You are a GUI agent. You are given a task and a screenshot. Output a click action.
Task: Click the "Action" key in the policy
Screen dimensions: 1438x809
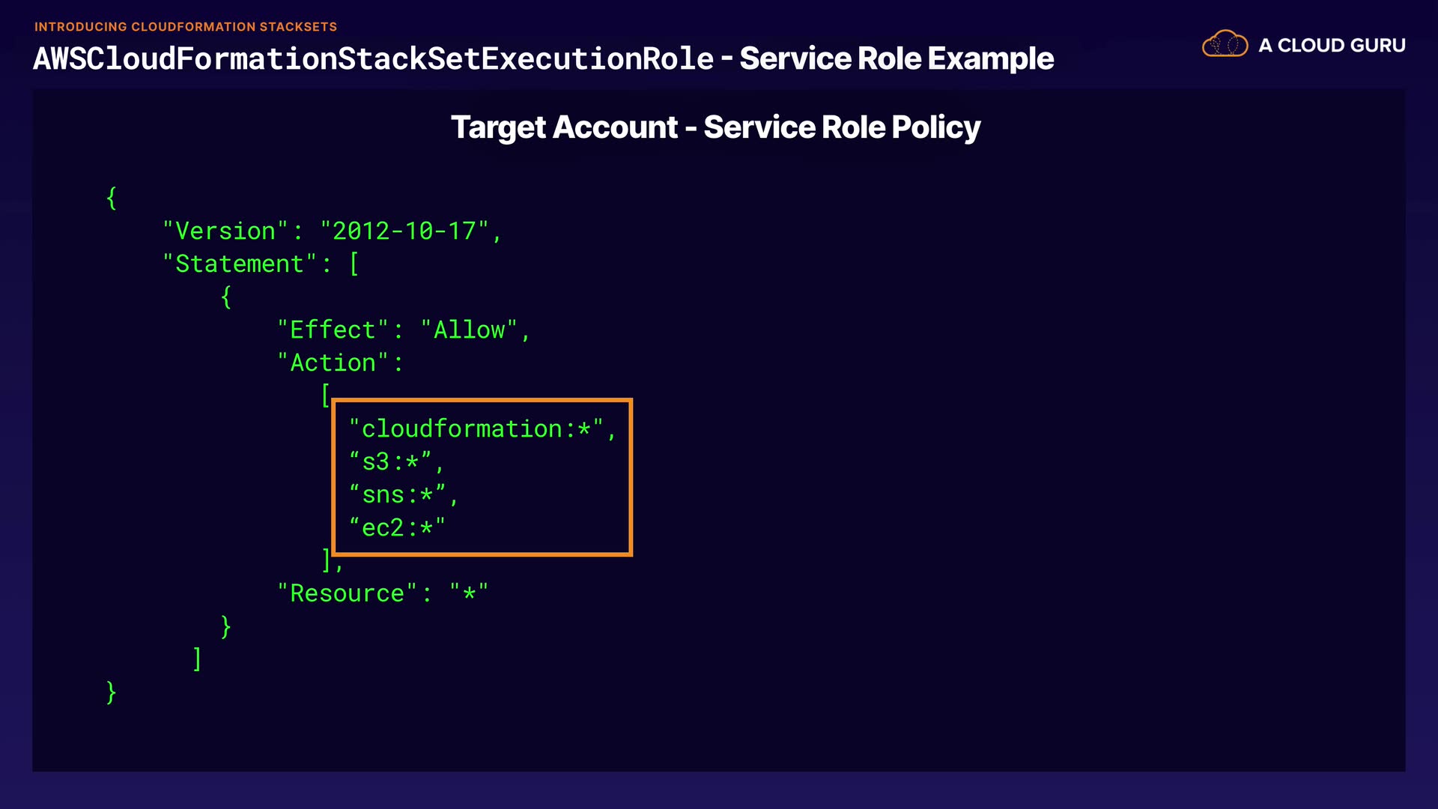pyautogui.click(x=333, y=363)
